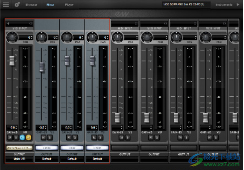Viewport: 244px width, 170px height.
Task: Mute the Close microphone channel
Action: click(x=44, y=137)
